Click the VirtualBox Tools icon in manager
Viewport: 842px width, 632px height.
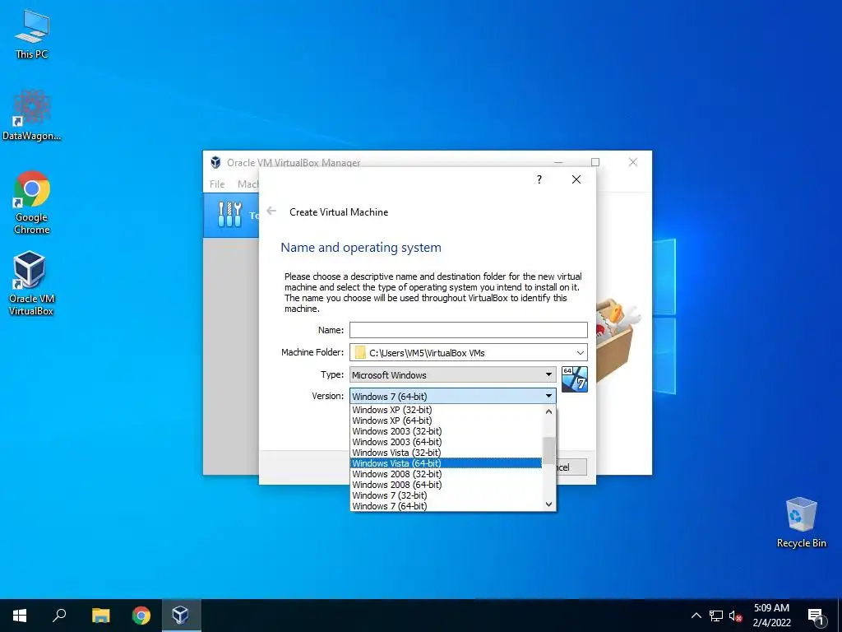point(230,215)
